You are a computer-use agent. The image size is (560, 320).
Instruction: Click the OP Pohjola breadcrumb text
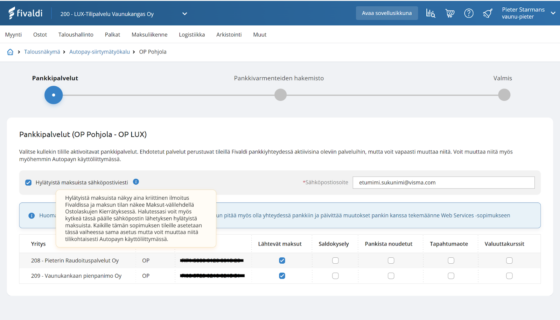coord(153,52)
